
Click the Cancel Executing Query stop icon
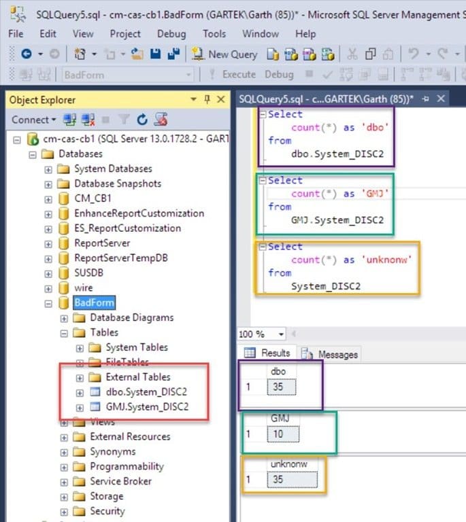click(309, 73)
